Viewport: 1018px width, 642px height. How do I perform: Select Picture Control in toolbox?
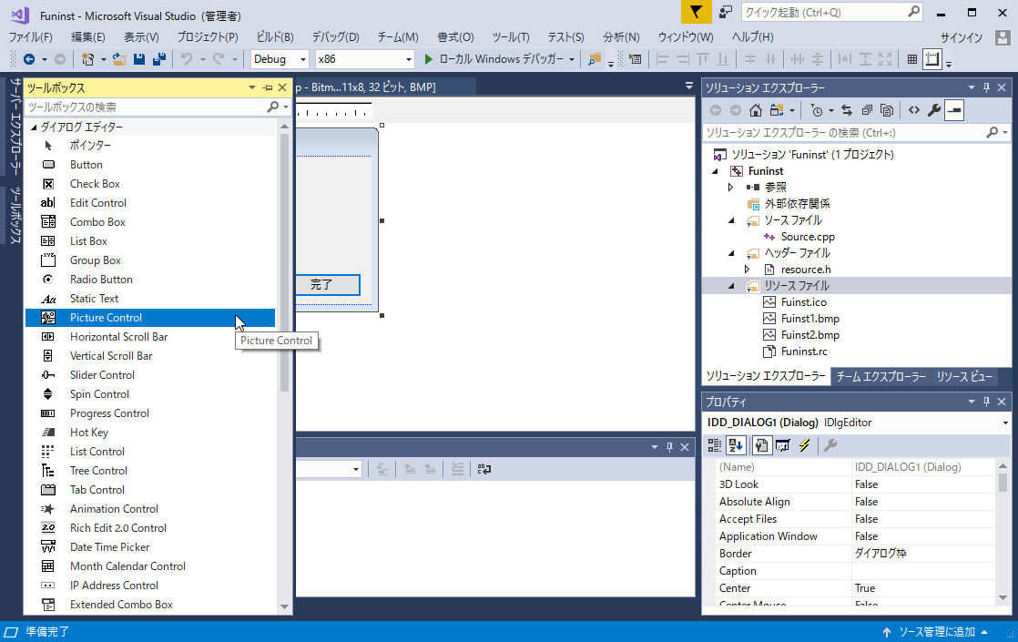[150, 318]
